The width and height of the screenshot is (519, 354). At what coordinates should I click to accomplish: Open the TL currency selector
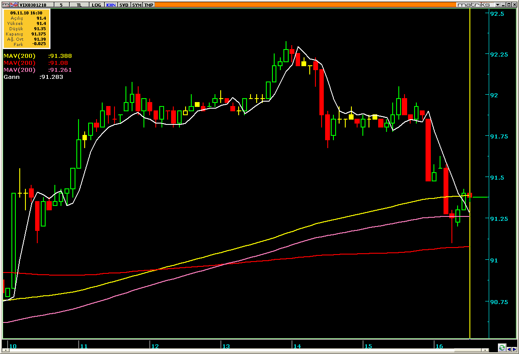coord(79,4)
